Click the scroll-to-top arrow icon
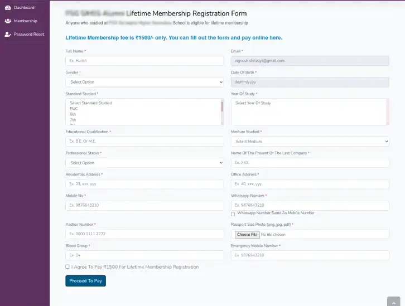Screen dimensions: 405x306 pyautogui.click(x=394, y=303)
